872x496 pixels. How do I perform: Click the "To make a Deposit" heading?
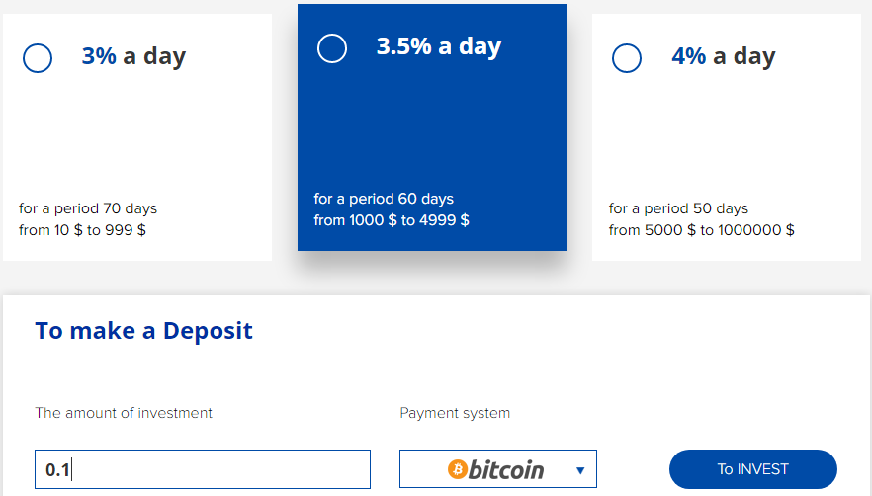click(143, 331)
